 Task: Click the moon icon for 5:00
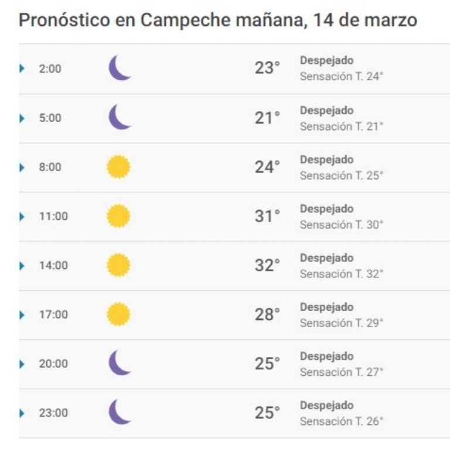[120, 117]
